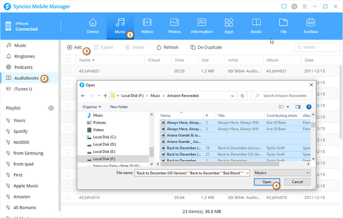Open recent locations dropdown arrow
343x218 pixels.
(99, 96)
